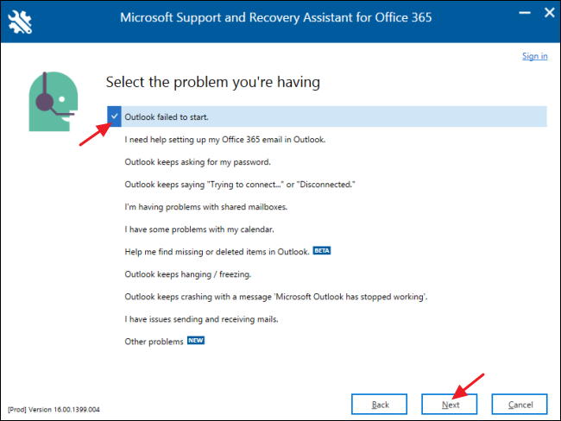
Task: Select 'Other problems' option
Action: [x=154, y=342]
